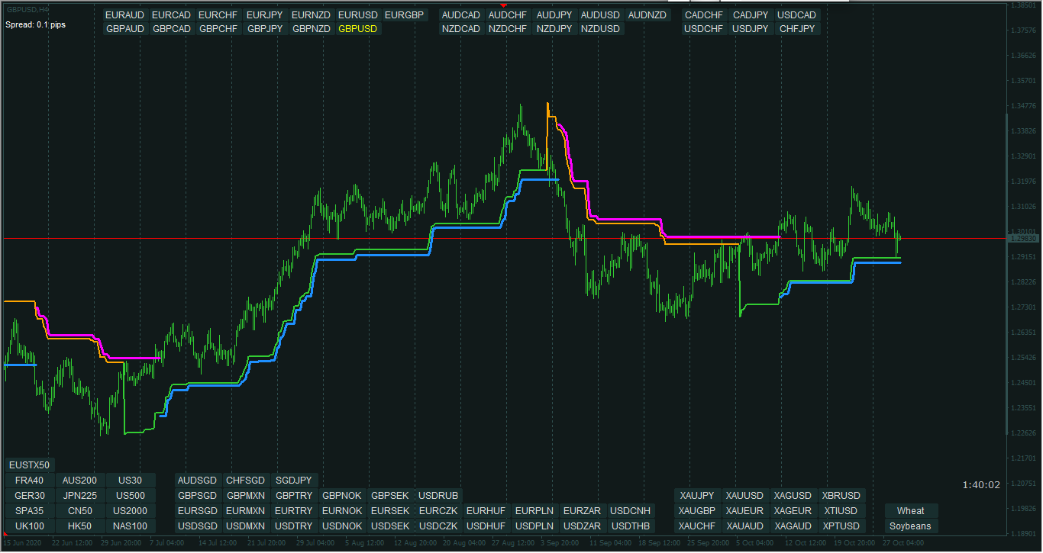Select the highlighted GBPUSD button
This screenshot has height=553, width=1043.
(x=358, y=29)
